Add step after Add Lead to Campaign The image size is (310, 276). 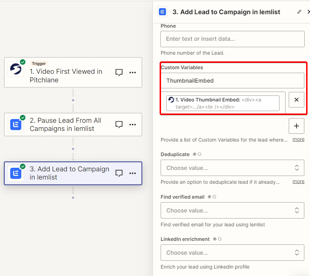coord(73,198)
